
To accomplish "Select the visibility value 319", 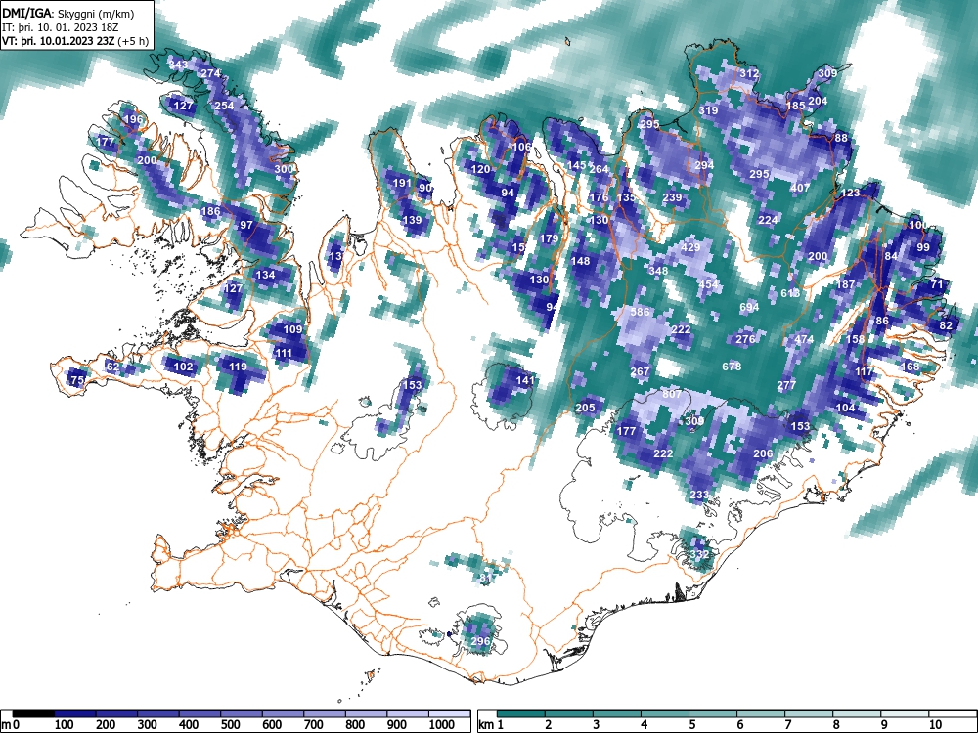I will point(708,110).
